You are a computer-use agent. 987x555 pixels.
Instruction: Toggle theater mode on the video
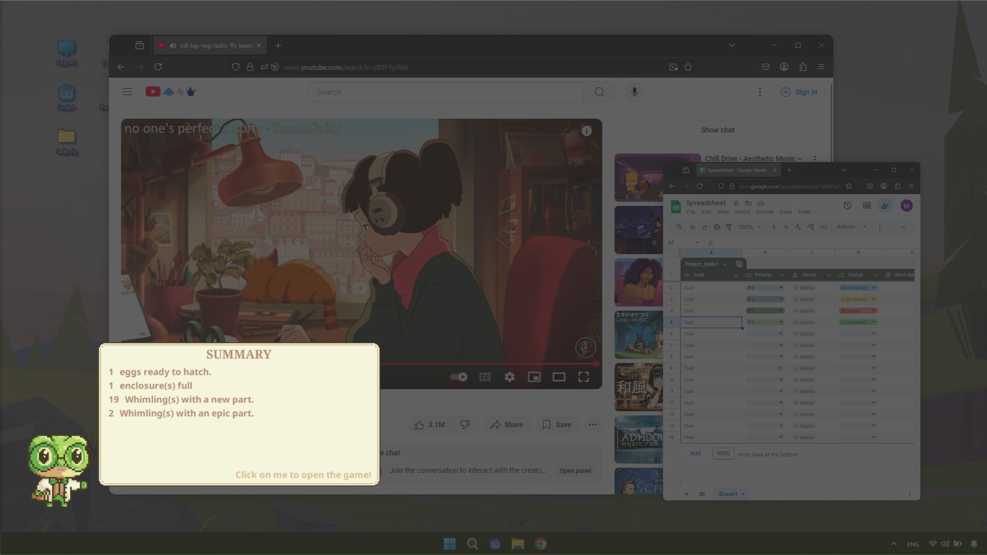pyautogui.click(x=558, y=377)
